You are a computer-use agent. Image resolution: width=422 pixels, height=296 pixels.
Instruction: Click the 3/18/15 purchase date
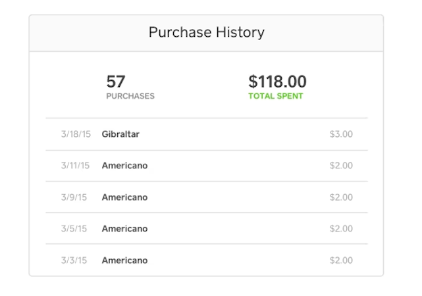(75, 134)
